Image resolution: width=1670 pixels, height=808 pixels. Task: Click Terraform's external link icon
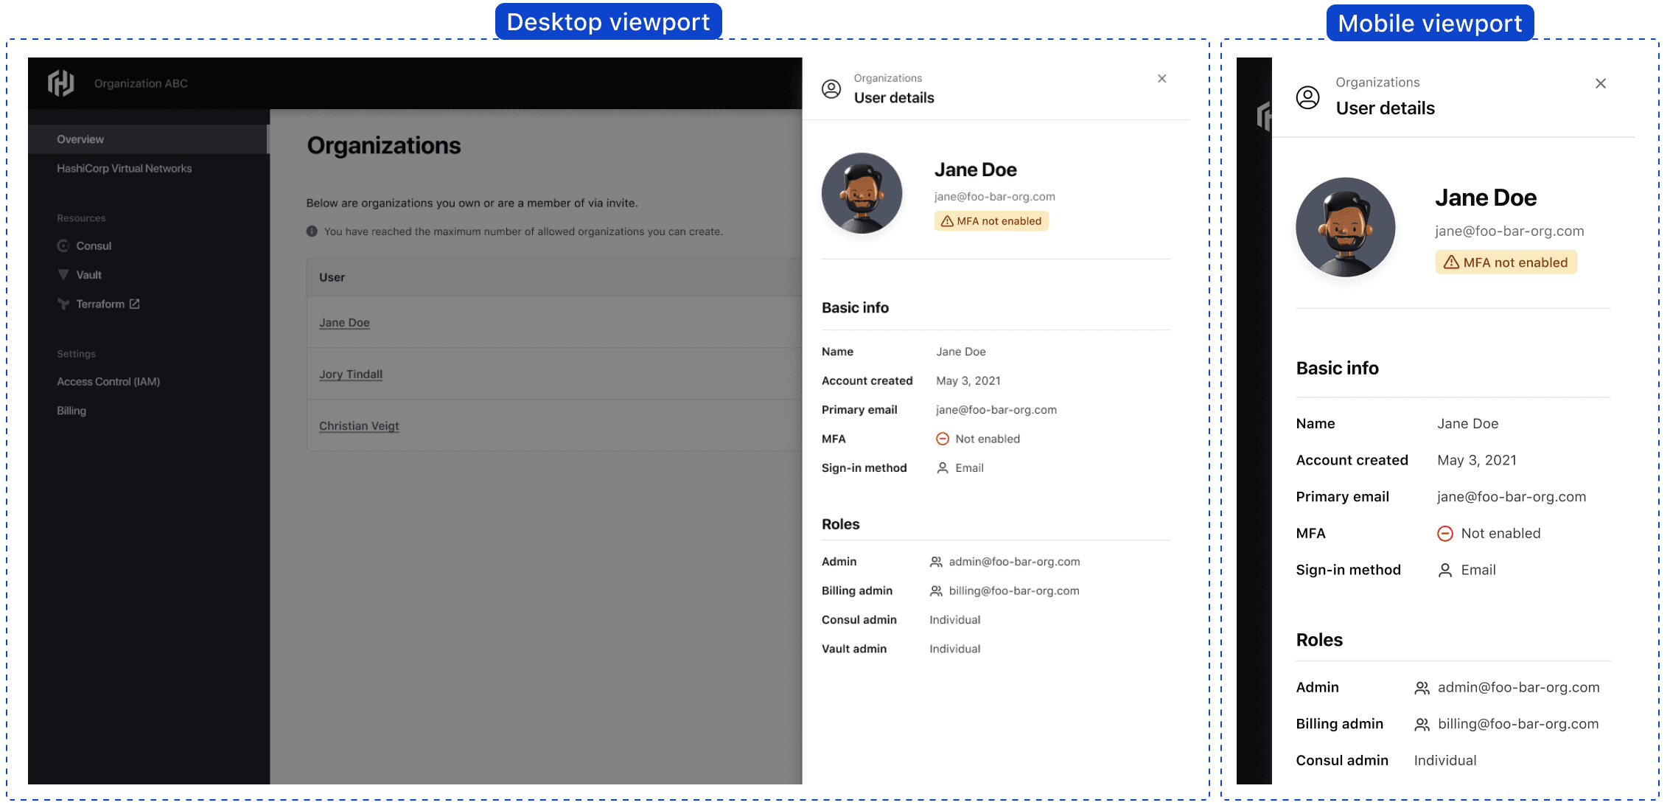coord(135,302)
